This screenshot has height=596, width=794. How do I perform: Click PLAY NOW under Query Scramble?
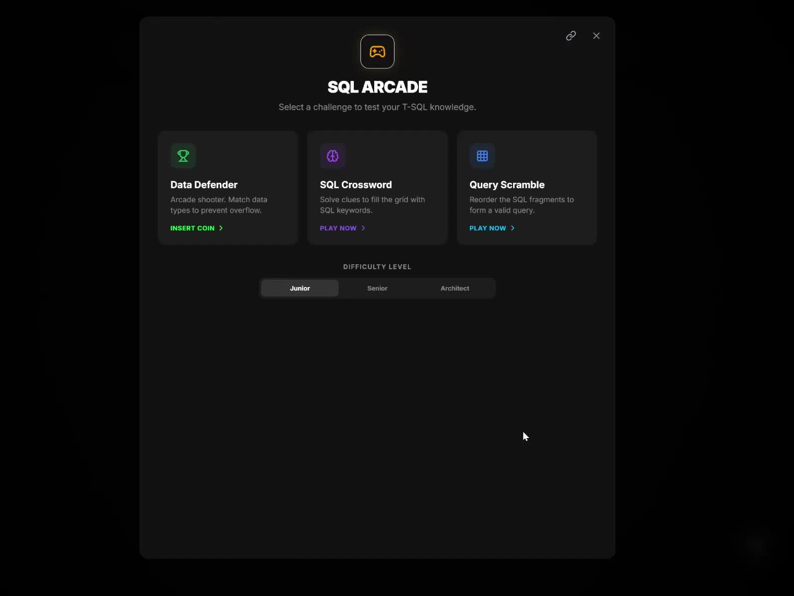click(x=487, y=228)
